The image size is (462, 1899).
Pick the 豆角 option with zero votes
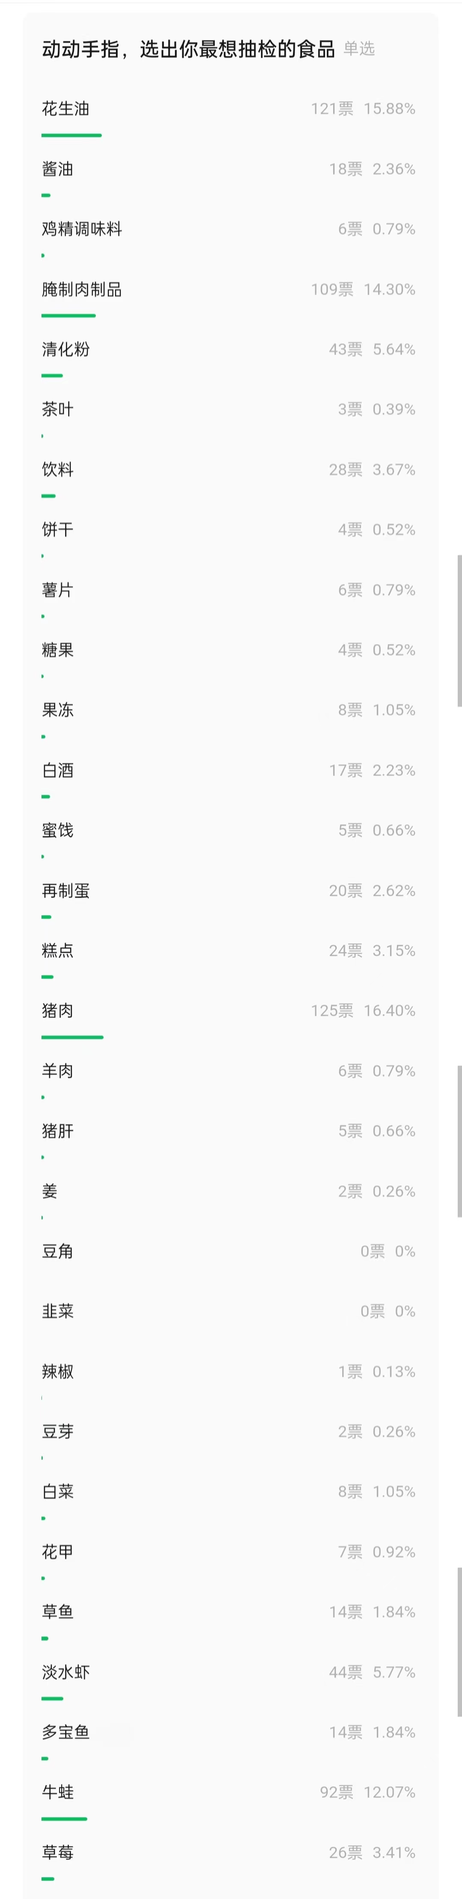pyautogui.click(x=57, y=1251)
